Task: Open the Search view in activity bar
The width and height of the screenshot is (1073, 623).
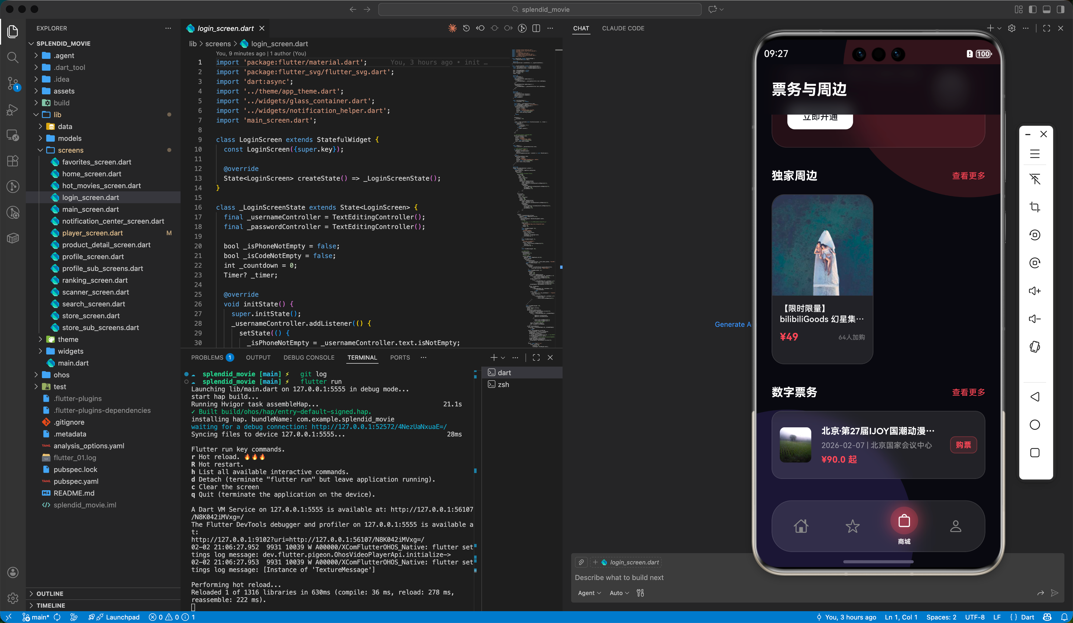Action: (13, 57)
